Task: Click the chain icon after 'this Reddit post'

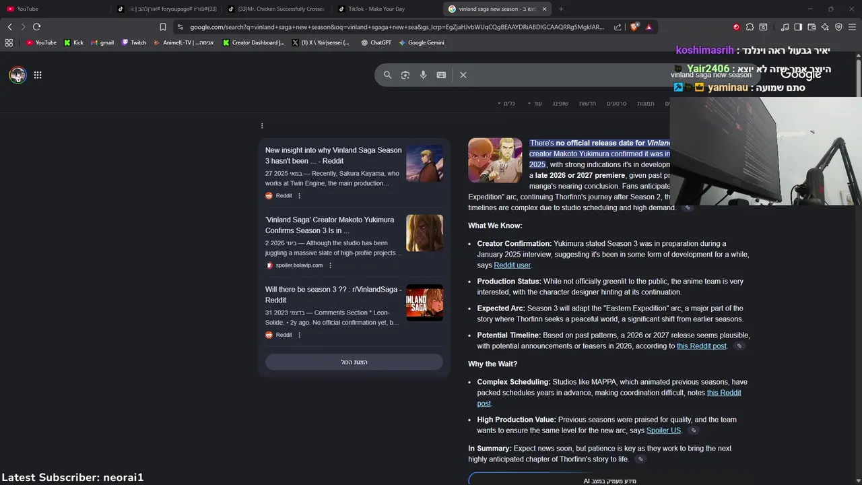Action: tap(739, 346)
